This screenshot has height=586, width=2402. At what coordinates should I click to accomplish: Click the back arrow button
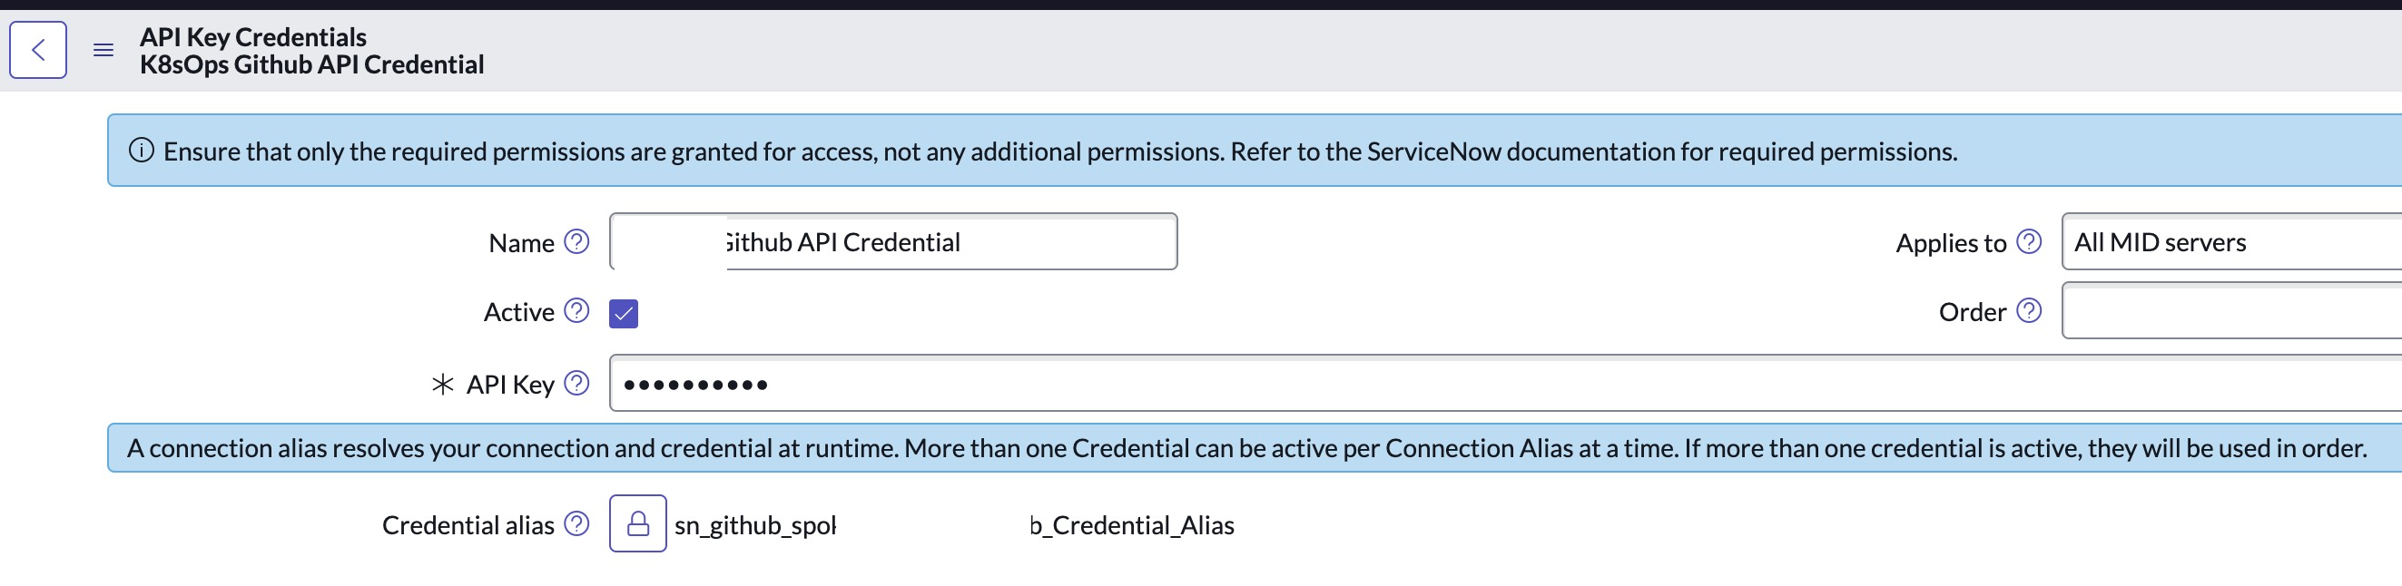tap(38, 50)
